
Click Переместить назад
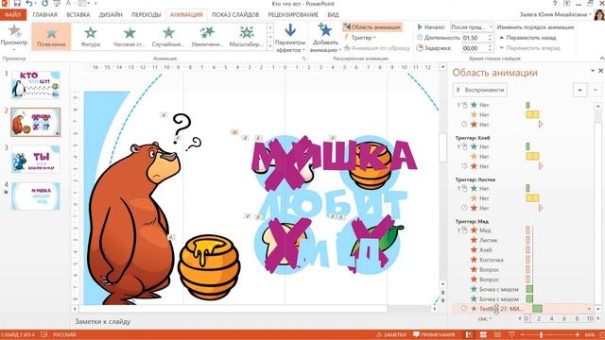click(x=527, y=38)
